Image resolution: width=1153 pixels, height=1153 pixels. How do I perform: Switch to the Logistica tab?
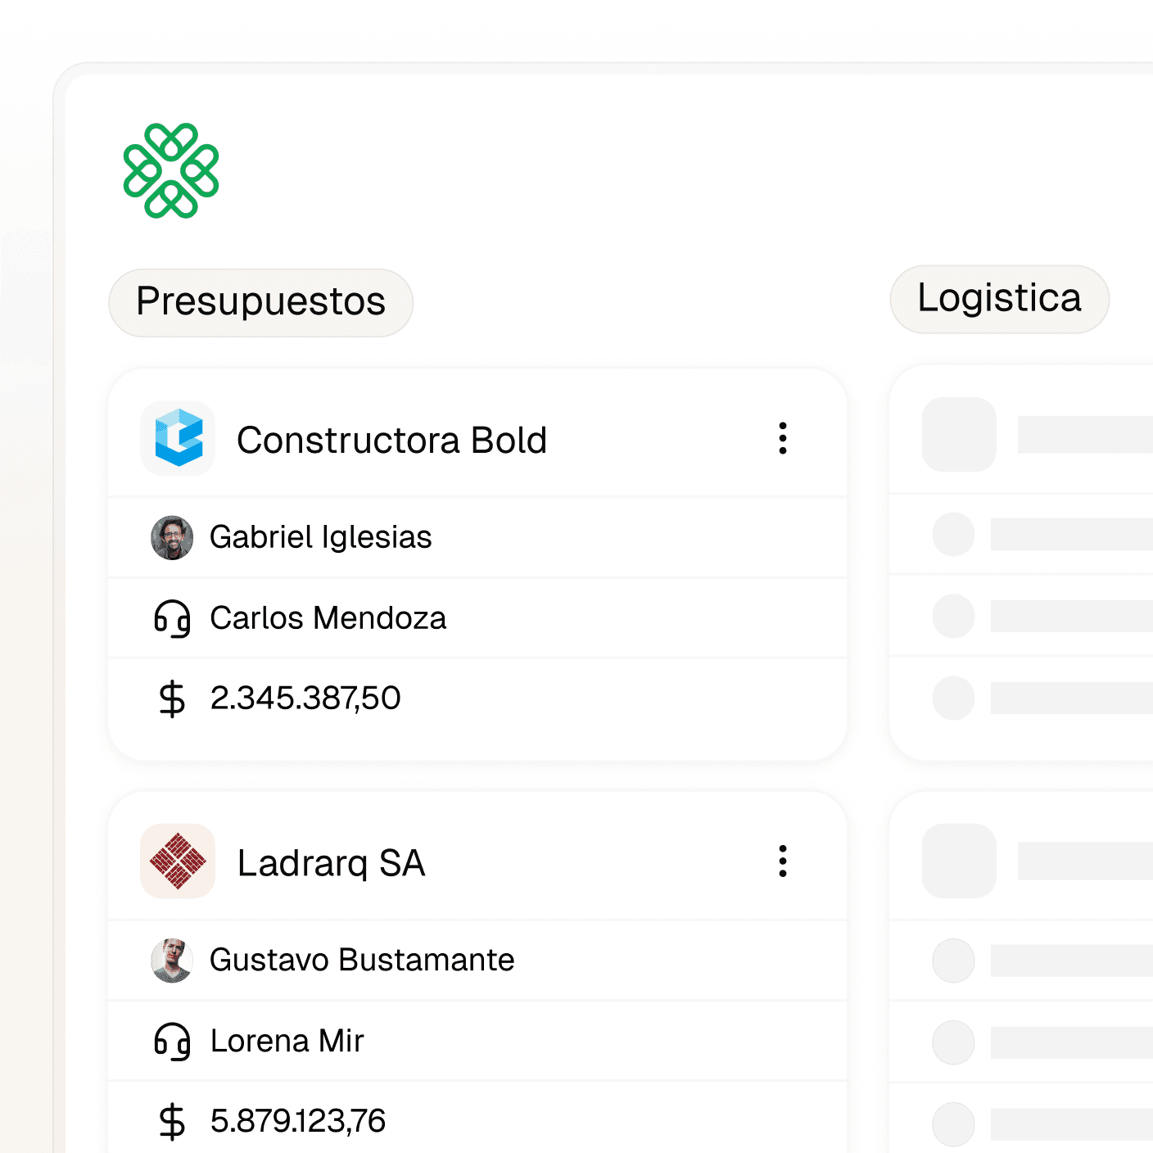click(999, 299)
